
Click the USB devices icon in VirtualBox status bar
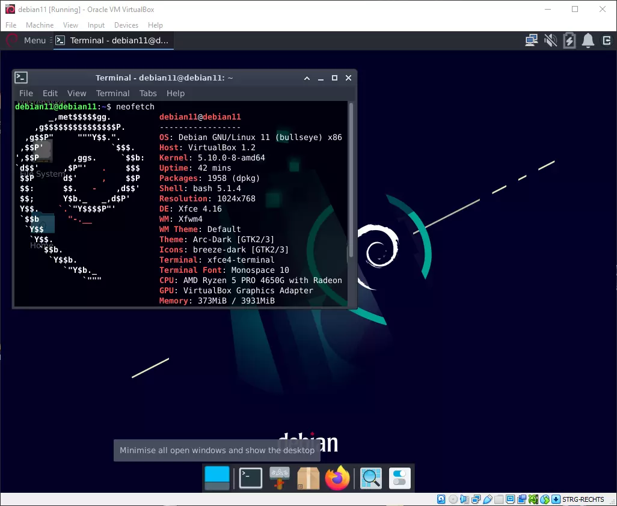(x=487, y=499)
